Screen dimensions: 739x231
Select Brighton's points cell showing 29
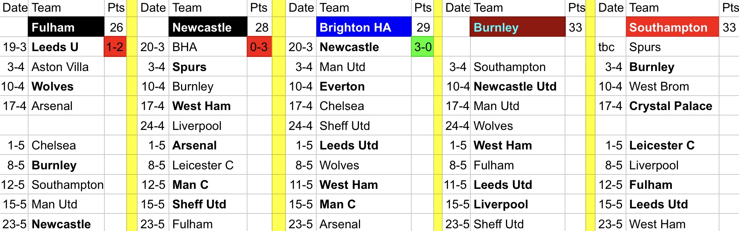(423, 27)
